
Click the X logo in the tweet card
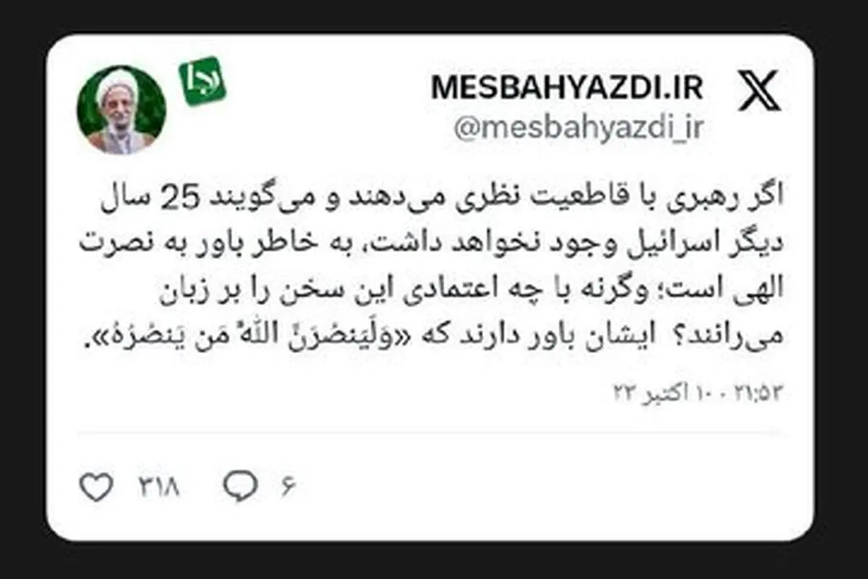[x=759, y=90]
